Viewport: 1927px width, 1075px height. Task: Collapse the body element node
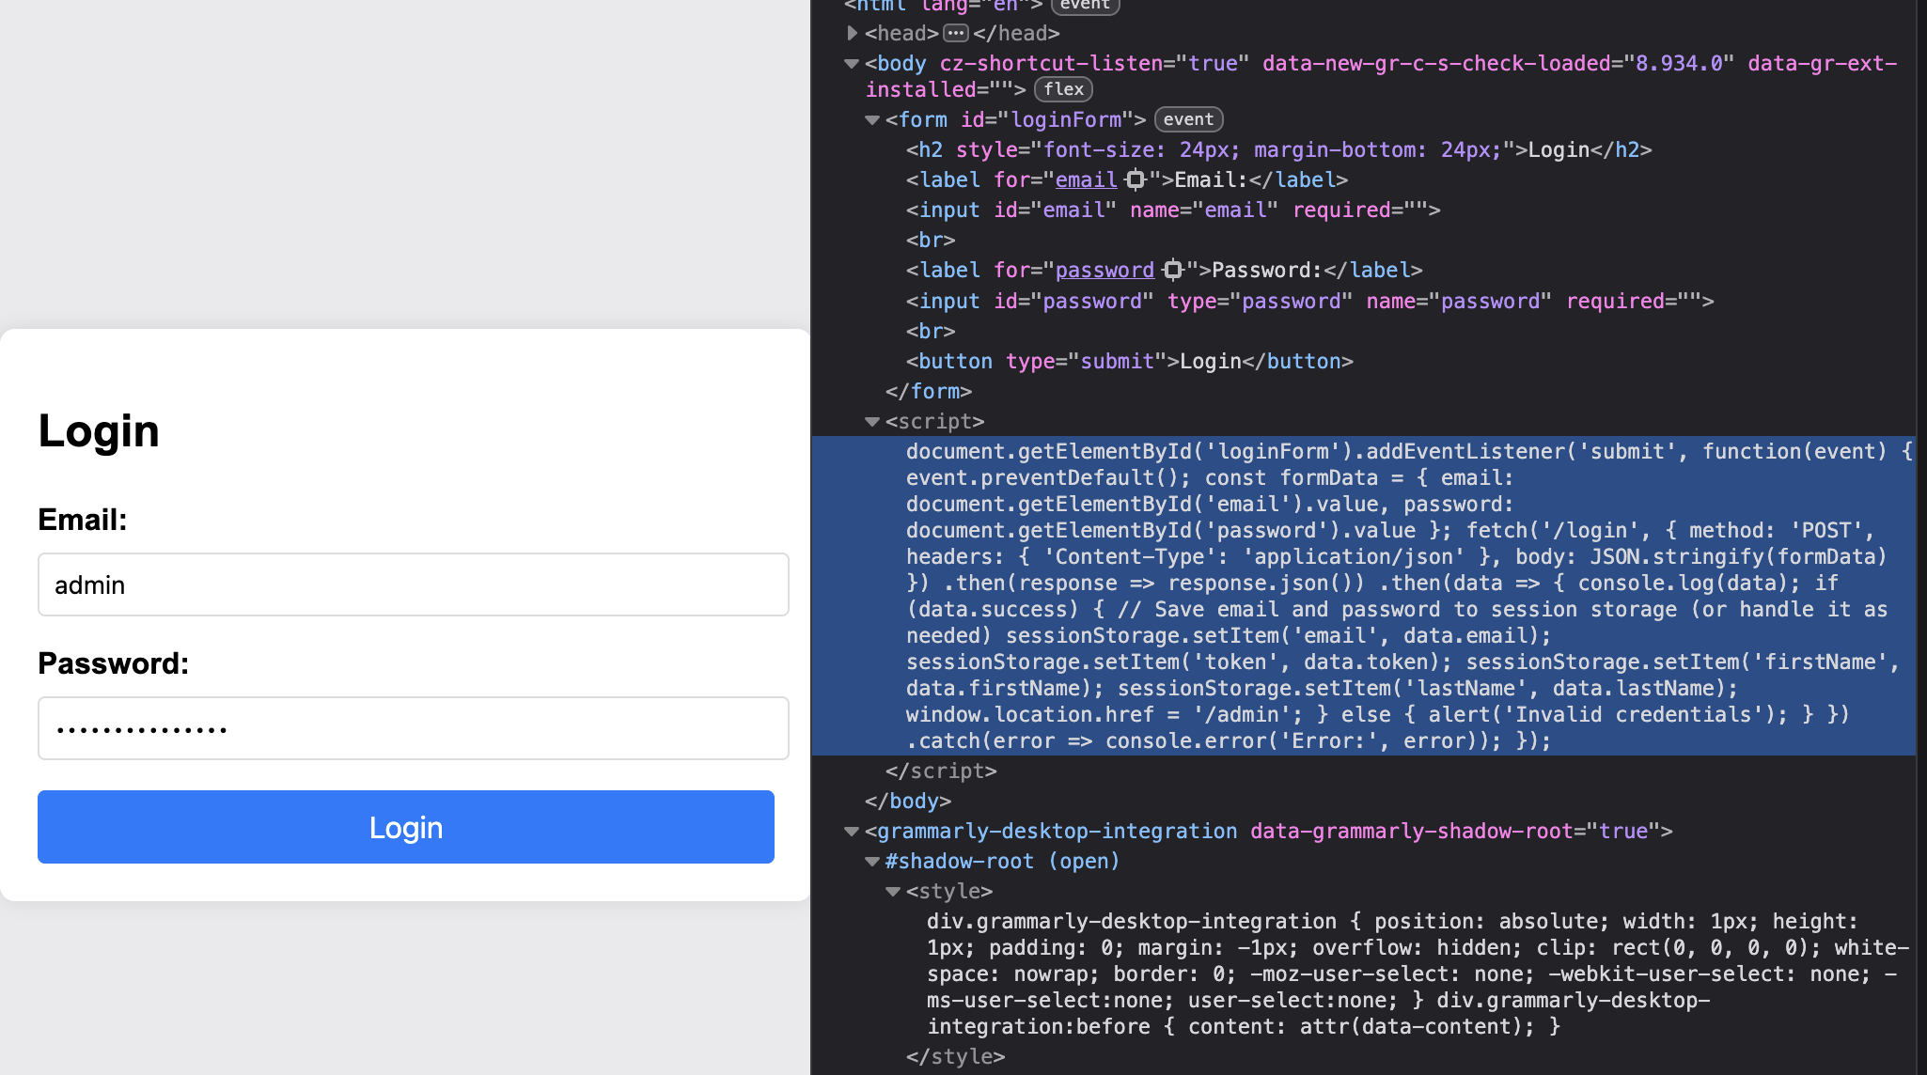852,64
